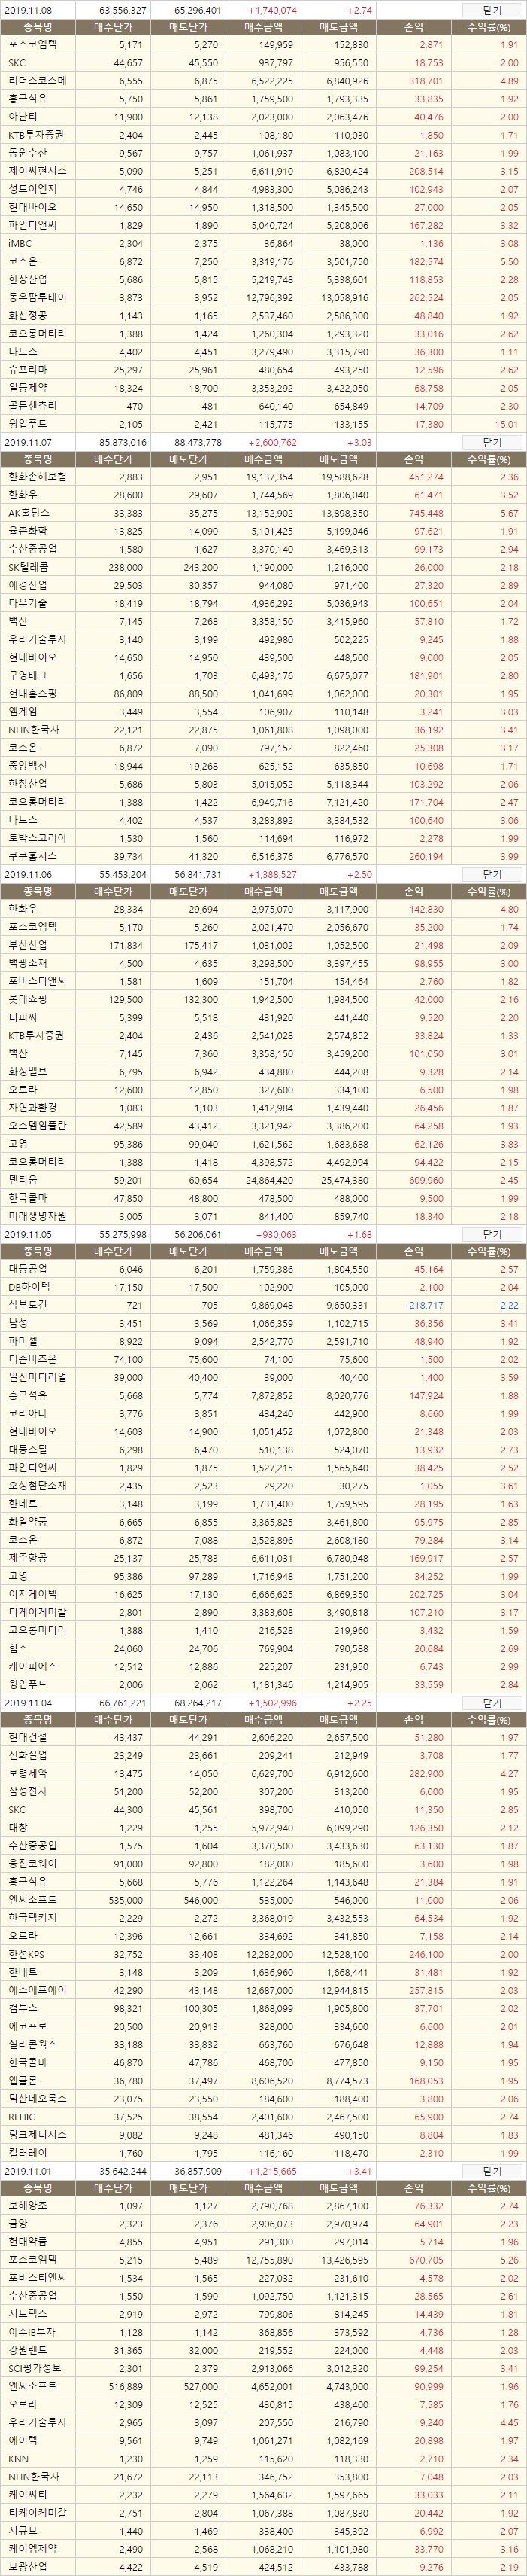527x2576 pixels.
Task: Select the +930,063 daily profit total
Action: pos(275,1235)
